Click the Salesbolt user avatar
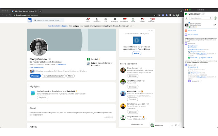This screenshot has width=218, height=136. click(215, 18)
